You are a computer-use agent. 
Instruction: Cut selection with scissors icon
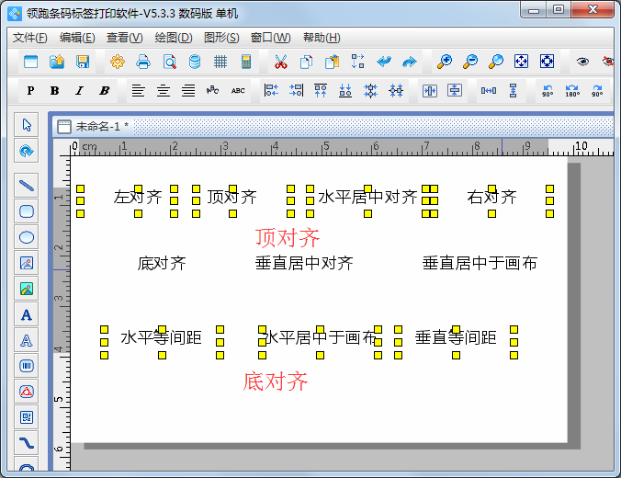click(281, 62)
